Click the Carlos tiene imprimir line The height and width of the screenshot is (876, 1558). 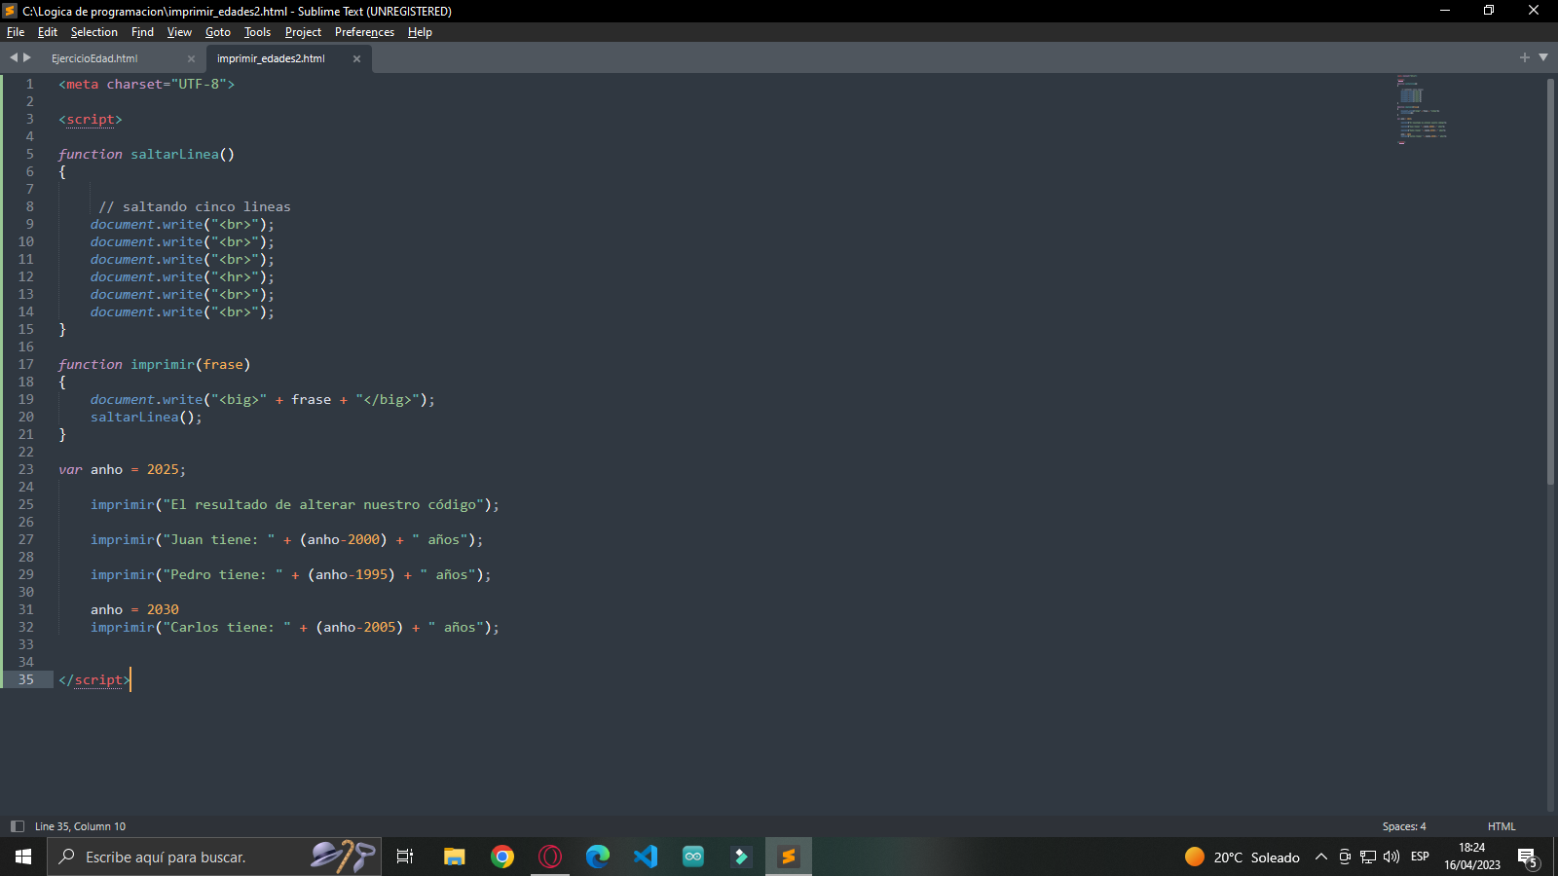coord(295,628)
